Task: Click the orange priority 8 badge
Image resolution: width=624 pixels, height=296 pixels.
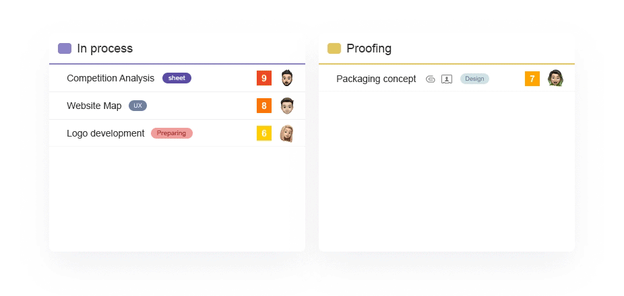Action: click(264, 106)
